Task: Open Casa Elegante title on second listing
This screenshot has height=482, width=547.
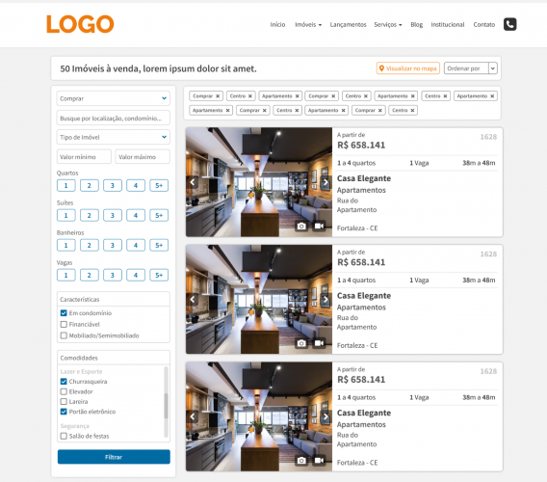Action: pyautogui.click(x=364, y=296)
